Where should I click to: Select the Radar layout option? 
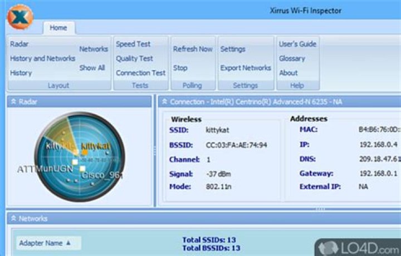(19, 44)
